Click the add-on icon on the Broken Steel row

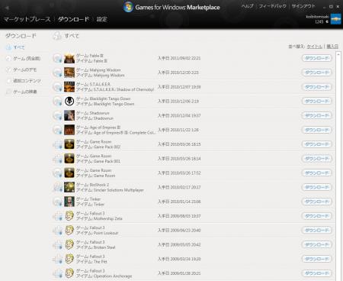pyautogui.click(x=58, y=245)
